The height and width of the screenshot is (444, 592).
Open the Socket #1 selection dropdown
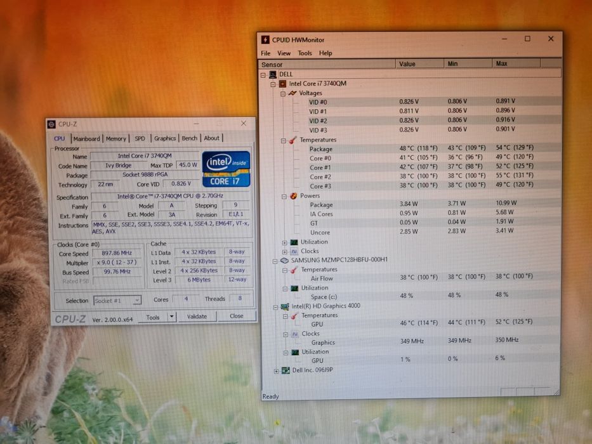[117, 301]
